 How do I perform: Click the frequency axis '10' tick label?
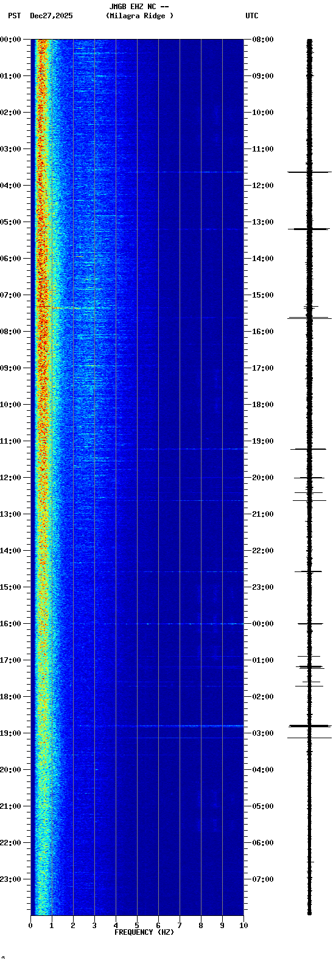(x=243, y=926)
